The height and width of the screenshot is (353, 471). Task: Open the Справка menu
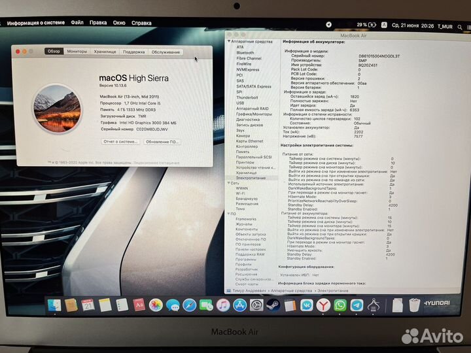(x=141, y=23)
